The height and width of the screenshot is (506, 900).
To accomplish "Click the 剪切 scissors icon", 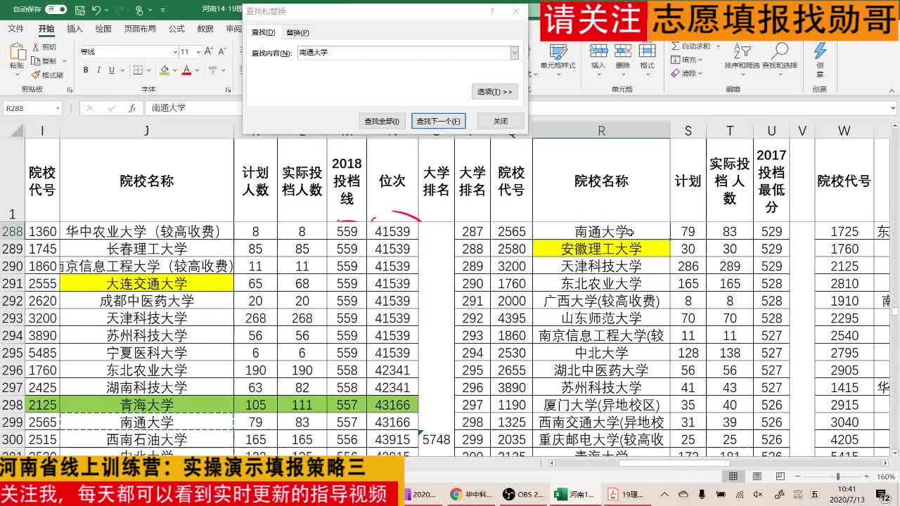I will pyautogui.click(x=37, y=47).
